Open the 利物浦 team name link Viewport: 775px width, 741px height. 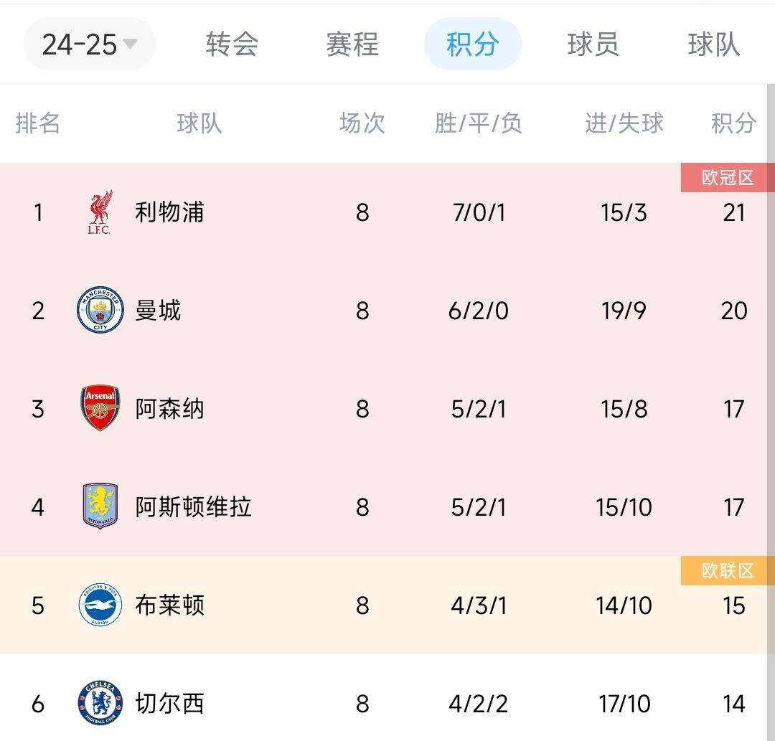click(x=169, y=212)
